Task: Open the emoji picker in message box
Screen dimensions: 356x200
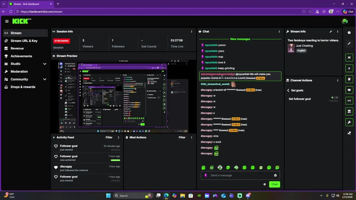Action: coord(275,176)
